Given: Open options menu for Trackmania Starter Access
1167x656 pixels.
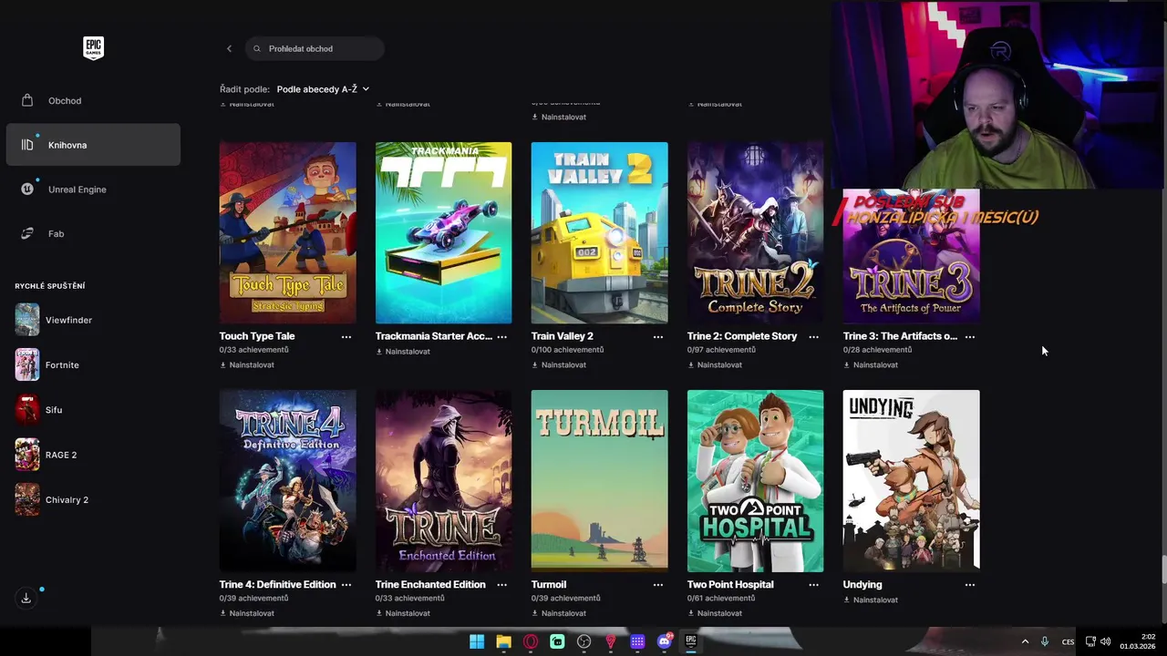Looking at the screenshot, I should [502, 336].
